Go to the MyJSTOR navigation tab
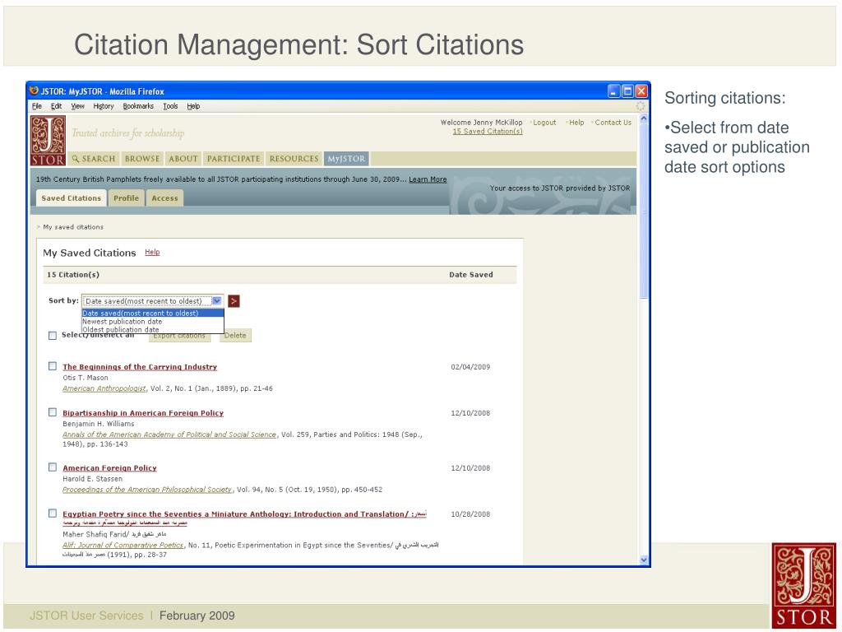Viewport: 842px width, 632px height. click(346, 159)
